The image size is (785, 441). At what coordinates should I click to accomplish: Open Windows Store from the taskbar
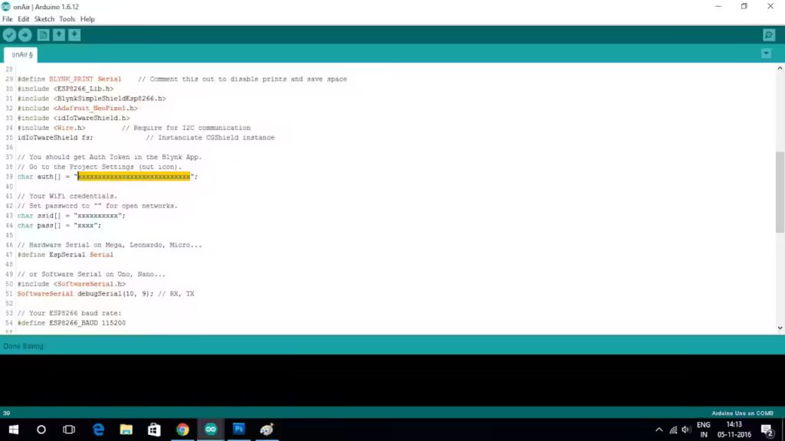154,430
